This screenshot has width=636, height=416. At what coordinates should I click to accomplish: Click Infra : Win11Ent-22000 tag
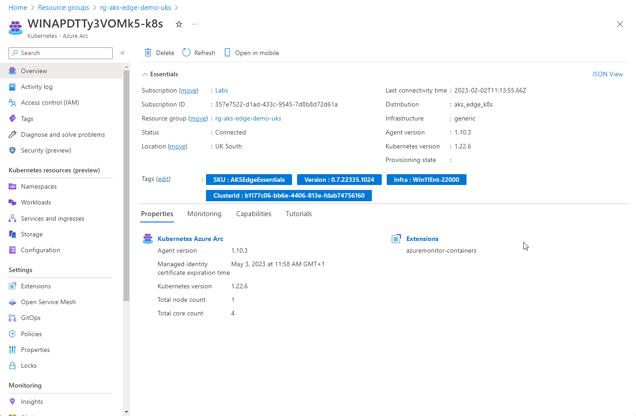pyautogui.click(x=426, y=180)
